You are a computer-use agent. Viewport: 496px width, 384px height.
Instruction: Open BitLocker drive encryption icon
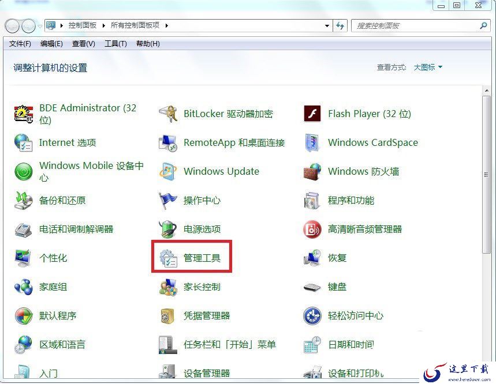coord(167,114)
